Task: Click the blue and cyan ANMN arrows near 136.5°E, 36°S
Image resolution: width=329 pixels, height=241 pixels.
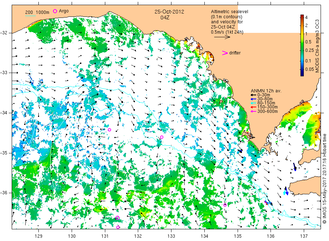Action: coord(286,191)
